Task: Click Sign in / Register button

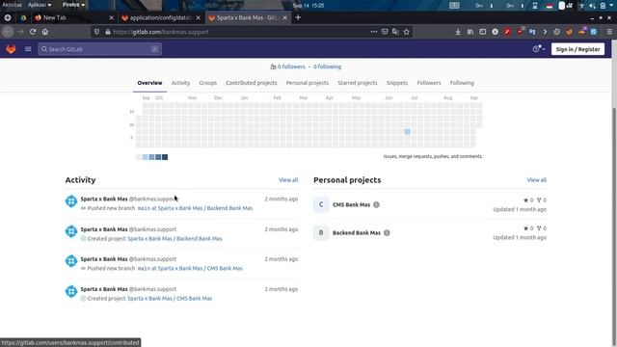Action: point(577,49)
